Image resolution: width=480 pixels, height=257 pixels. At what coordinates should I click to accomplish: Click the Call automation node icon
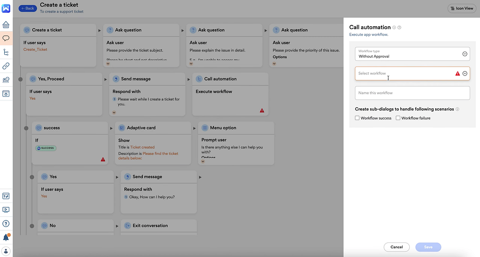point(199,79)
